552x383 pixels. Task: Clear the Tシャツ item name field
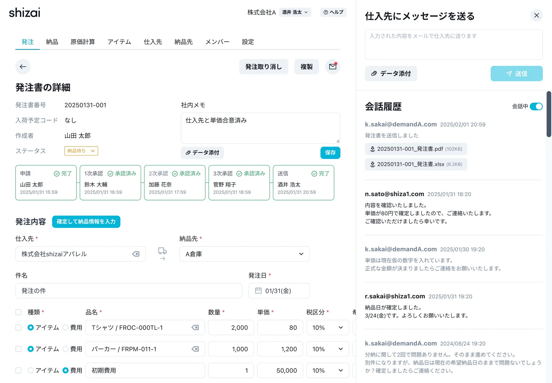pyautogui.click(x=195, y=328)
